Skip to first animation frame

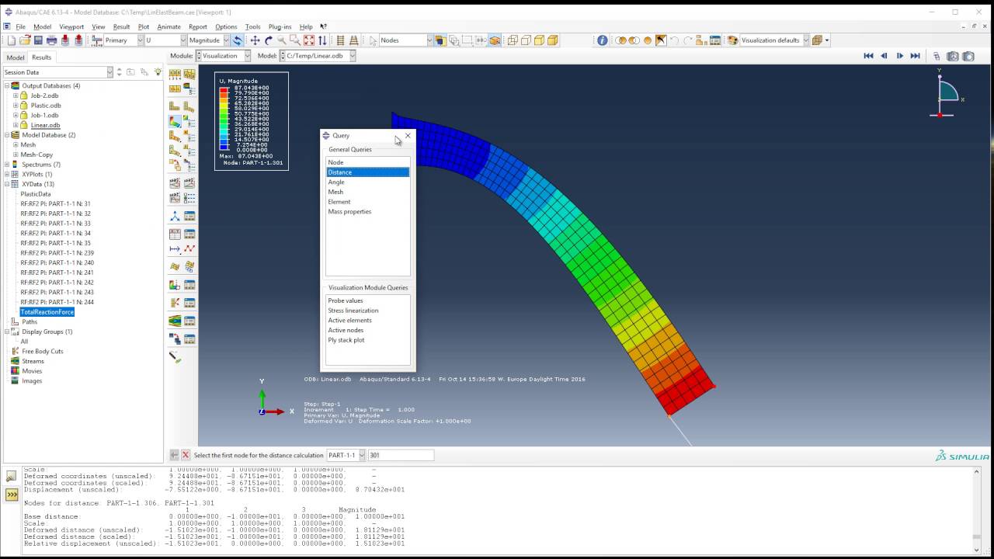(x=868, y=56)
